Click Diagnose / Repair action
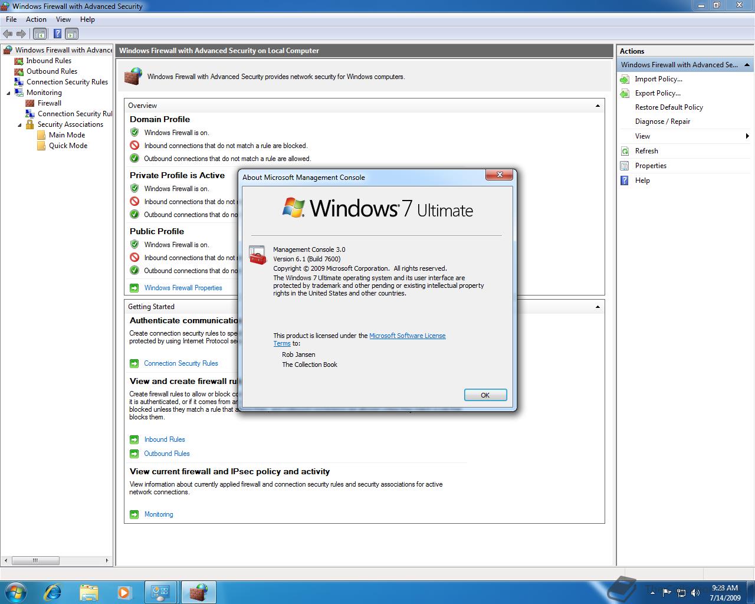Image resolution: width=755 pixels, height=604 pixels. (662, 122)
